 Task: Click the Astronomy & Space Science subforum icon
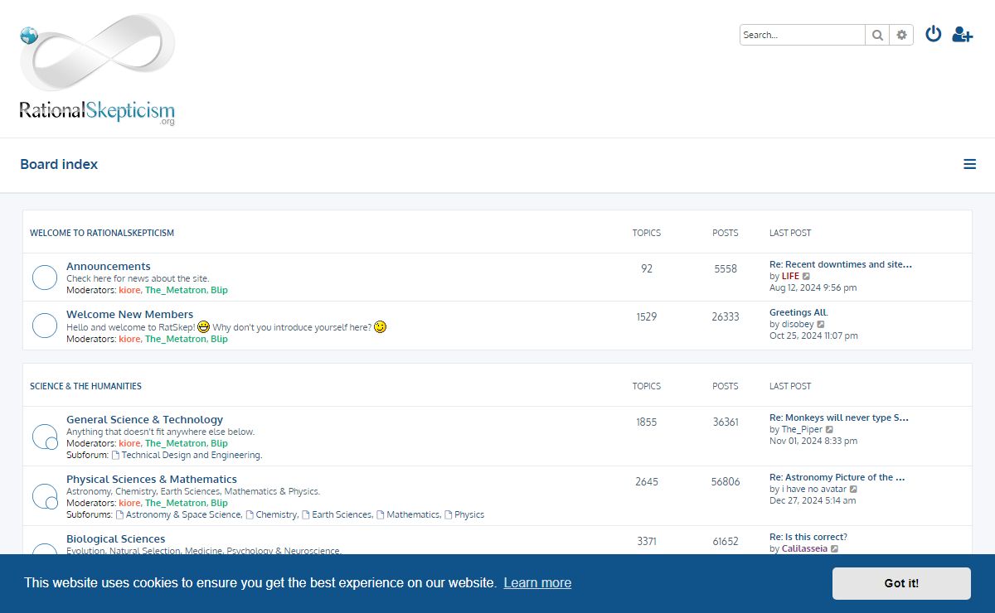pyautogui.click(x=119, y=515)
